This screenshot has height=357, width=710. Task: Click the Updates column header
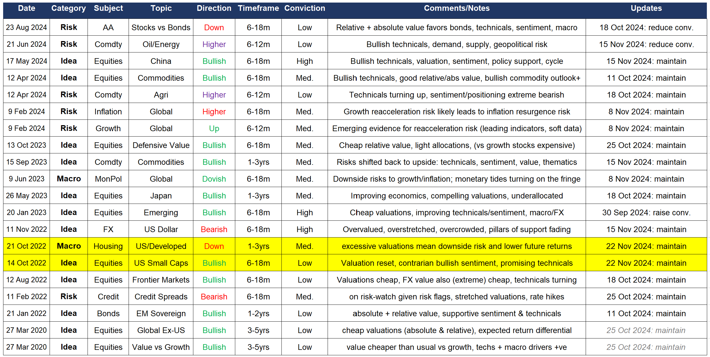pyautogui.click(x=646, y=8)
